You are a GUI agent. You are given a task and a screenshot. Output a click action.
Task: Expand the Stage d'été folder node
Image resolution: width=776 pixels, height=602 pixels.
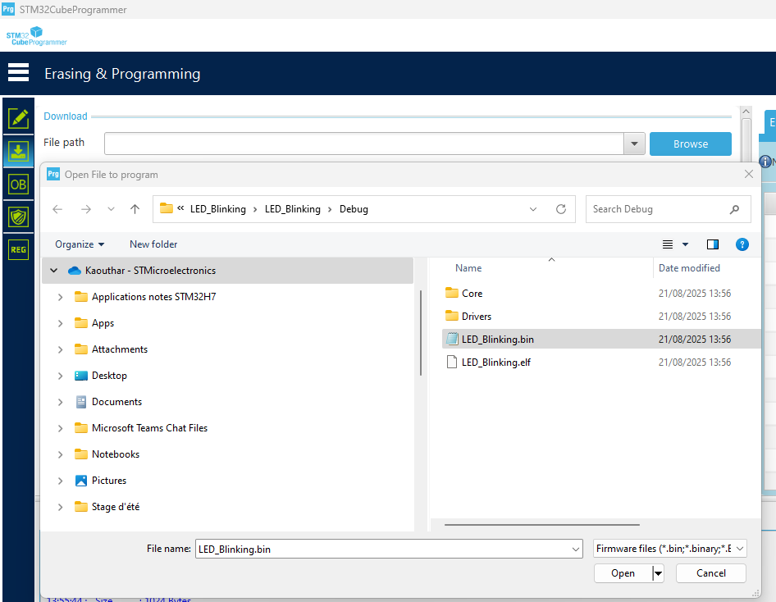[x=60, y=507]
